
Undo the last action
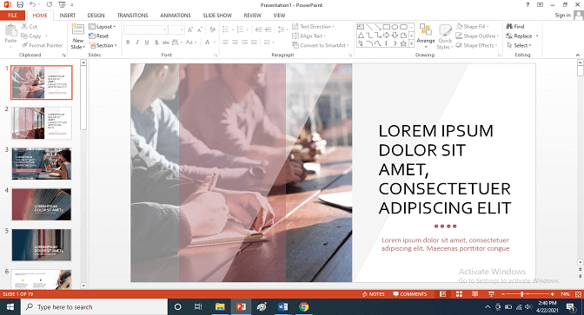click(x=32, y=5)
